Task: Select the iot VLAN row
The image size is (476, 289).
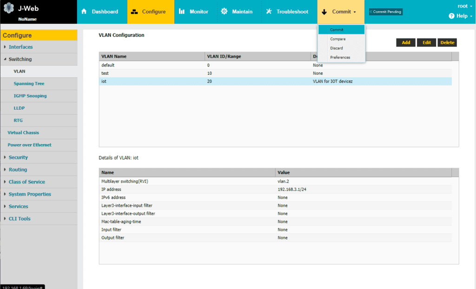Action: pyautogui.click(x=275, y=81)
